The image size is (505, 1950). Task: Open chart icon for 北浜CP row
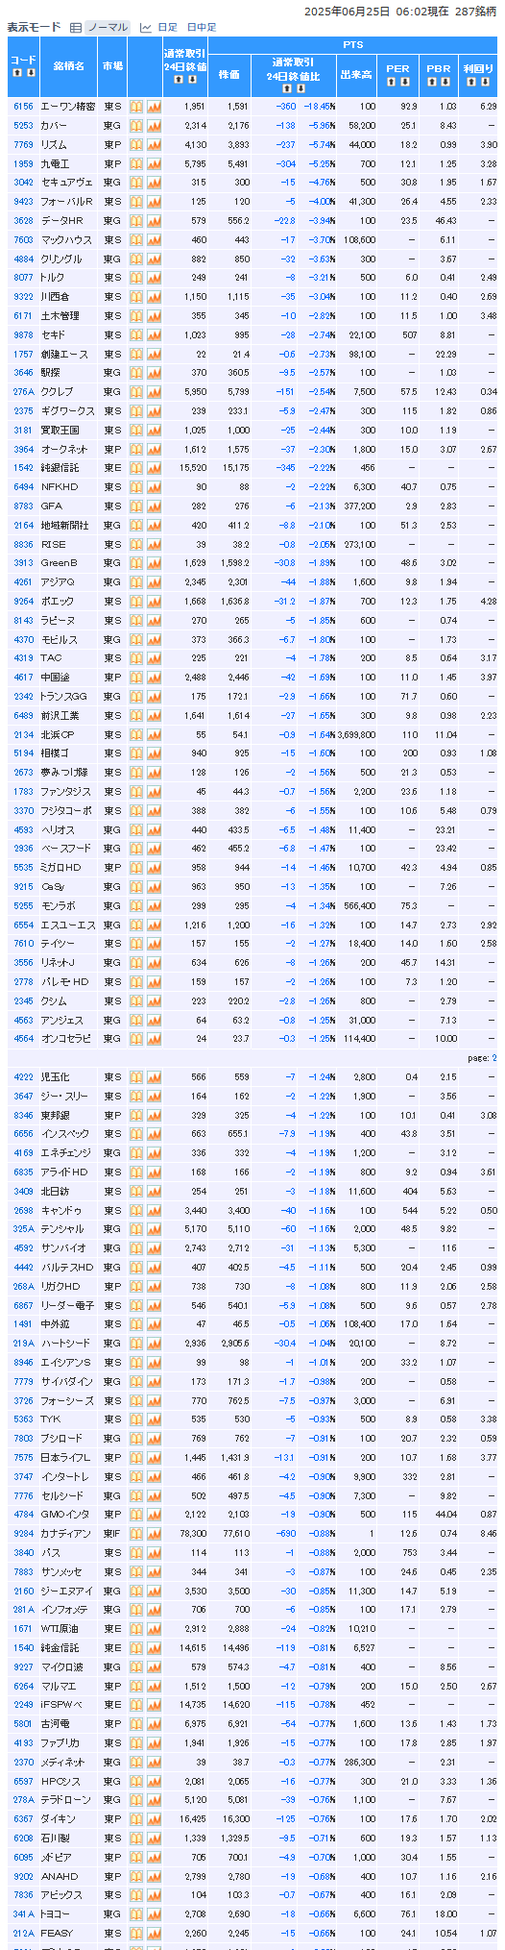pyautogui.click(x=154, y=734)
